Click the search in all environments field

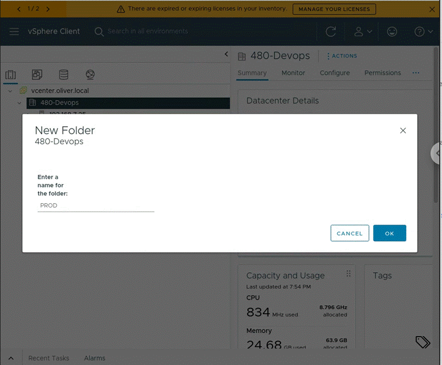tap(148, 31)
